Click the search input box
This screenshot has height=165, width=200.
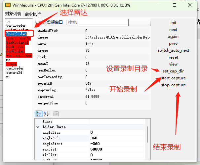(x=103, y=22)
